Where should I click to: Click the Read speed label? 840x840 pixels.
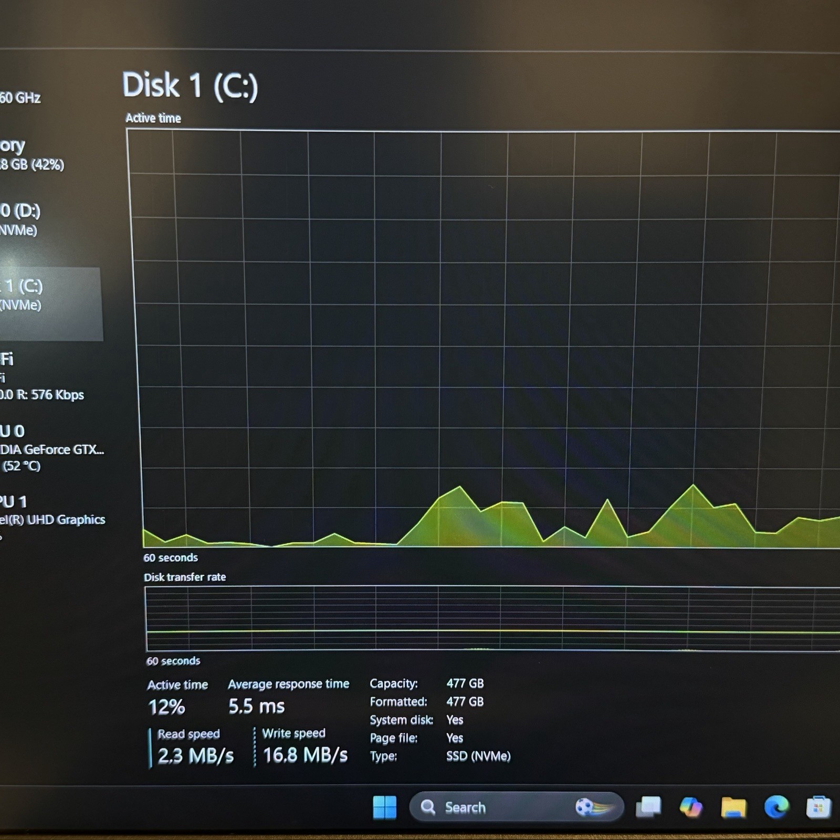tap(188, 734)
